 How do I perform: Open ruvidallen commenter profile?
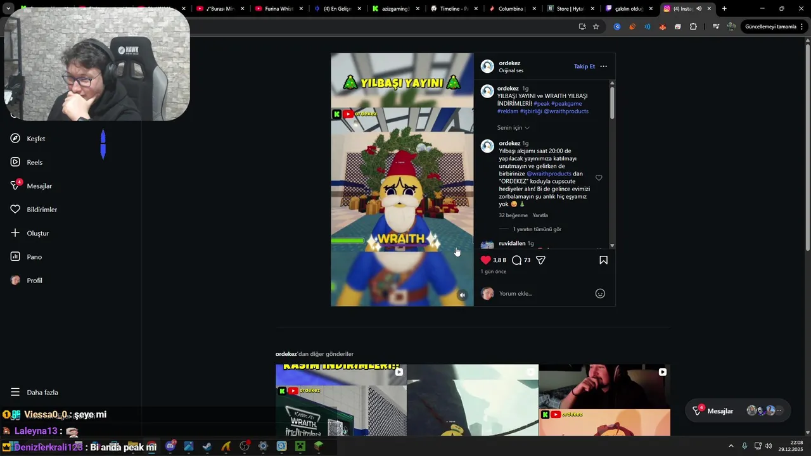pyautogui.click(x=512, y=243)
